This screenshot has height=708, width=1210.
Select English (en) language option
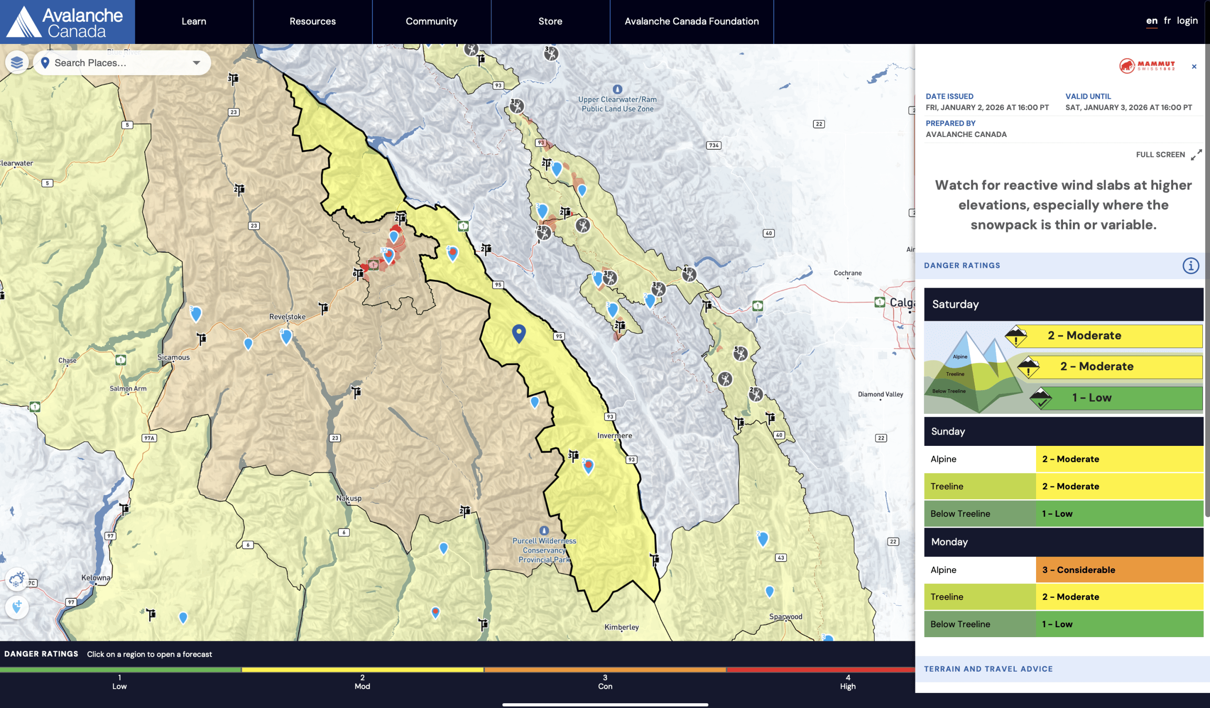coord(1151,21)
